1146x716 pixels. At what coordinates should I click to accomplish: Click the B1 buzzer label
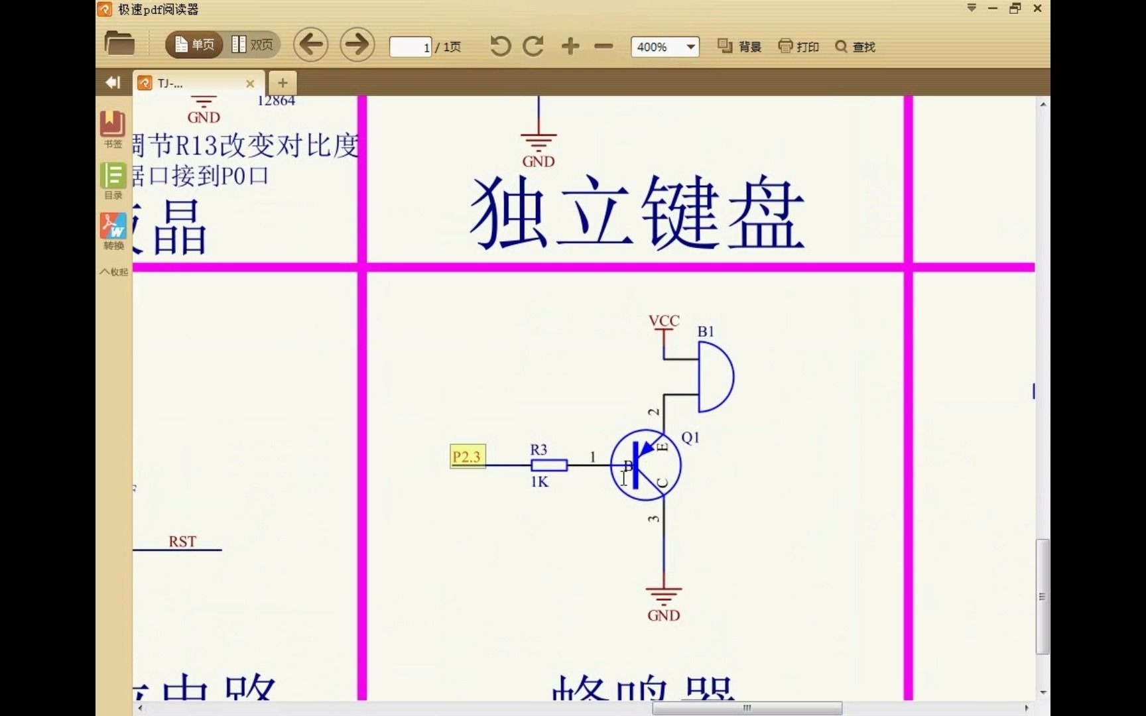pos(706,331)
